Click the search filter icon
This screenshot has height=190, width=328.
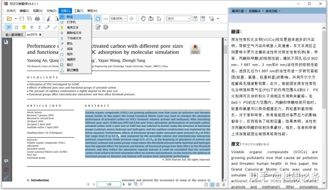tap(212, 19)
